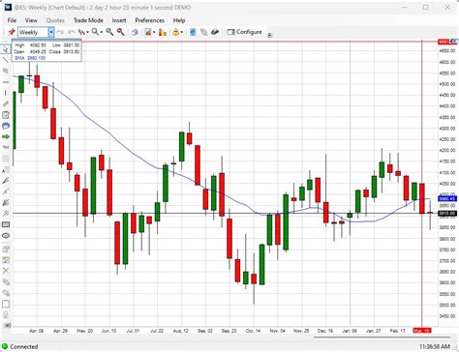Viewport: 459px width, 352px height.
Task: Open the Insert menu
Action: point(119,20)
